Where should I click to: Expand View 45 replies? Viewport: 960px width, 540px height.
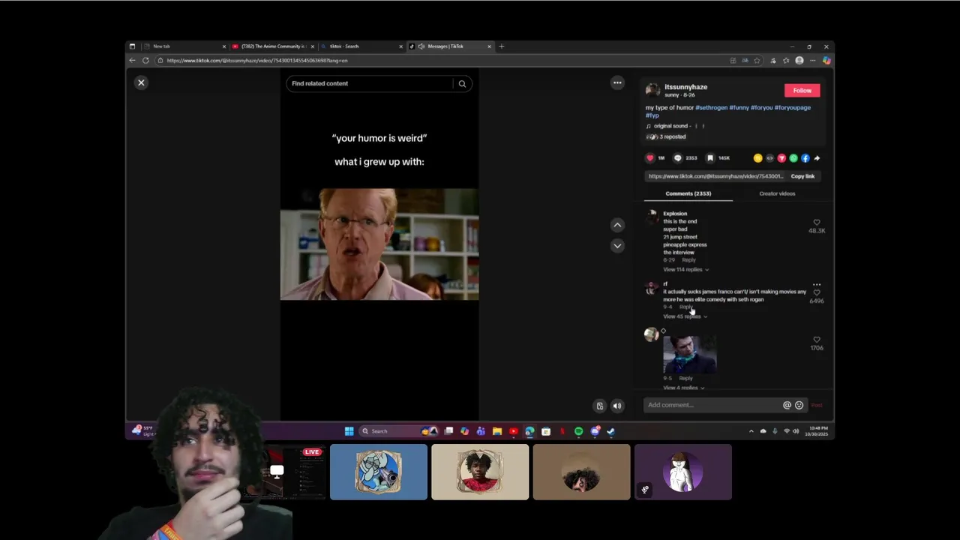pyautogui.click(x=685, y=316)
